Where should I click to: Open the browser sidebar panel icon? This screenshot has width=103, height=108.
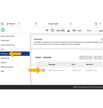[2, 24]
